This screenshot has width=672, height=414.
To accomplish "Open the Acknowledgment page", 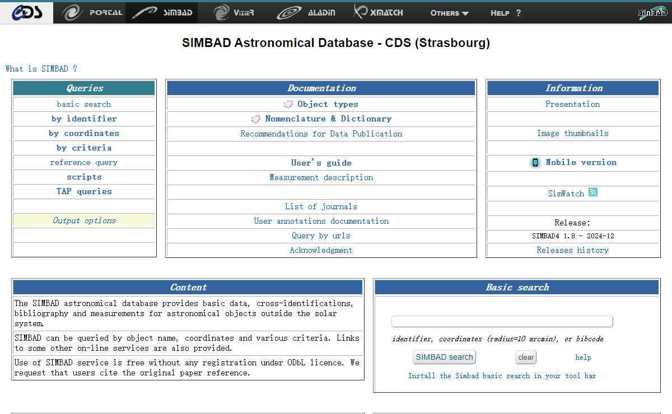I will [x=321, y=250].
